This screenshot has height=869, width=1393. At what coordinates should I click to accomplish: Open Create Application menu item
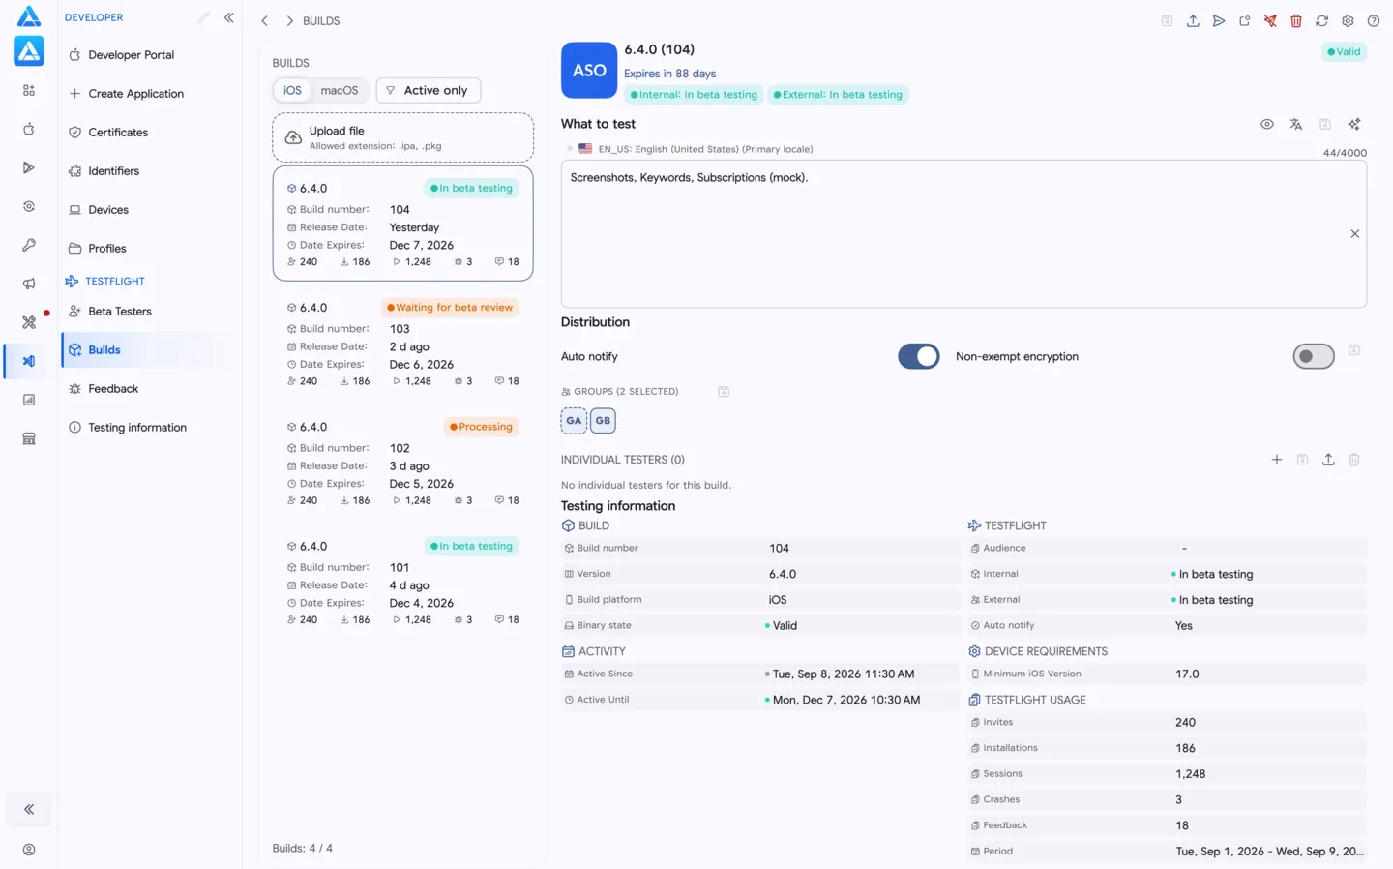(x=149, y=94)
